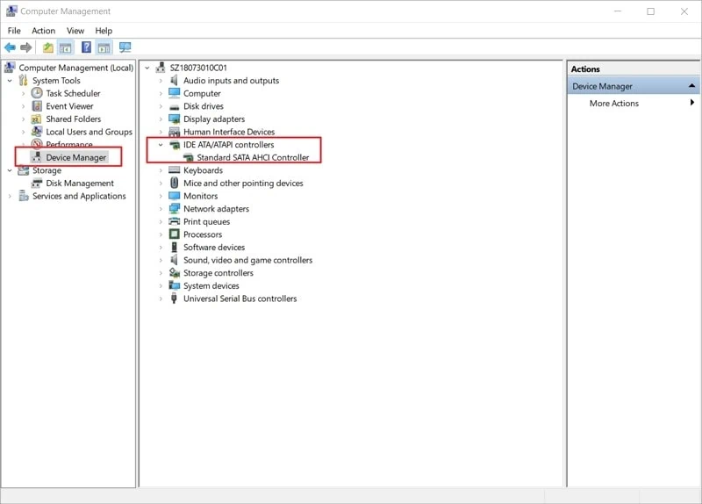The image size is (702, 504).
Task: Select the Disk Management icon
Action: coord(37,184)
